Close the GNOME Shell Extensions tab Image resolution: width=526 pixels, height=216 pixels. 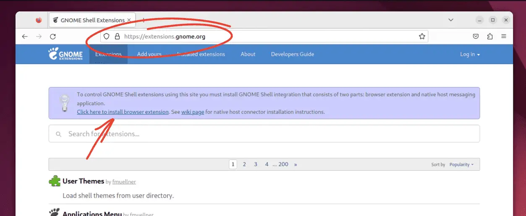[x=129, y=20]
